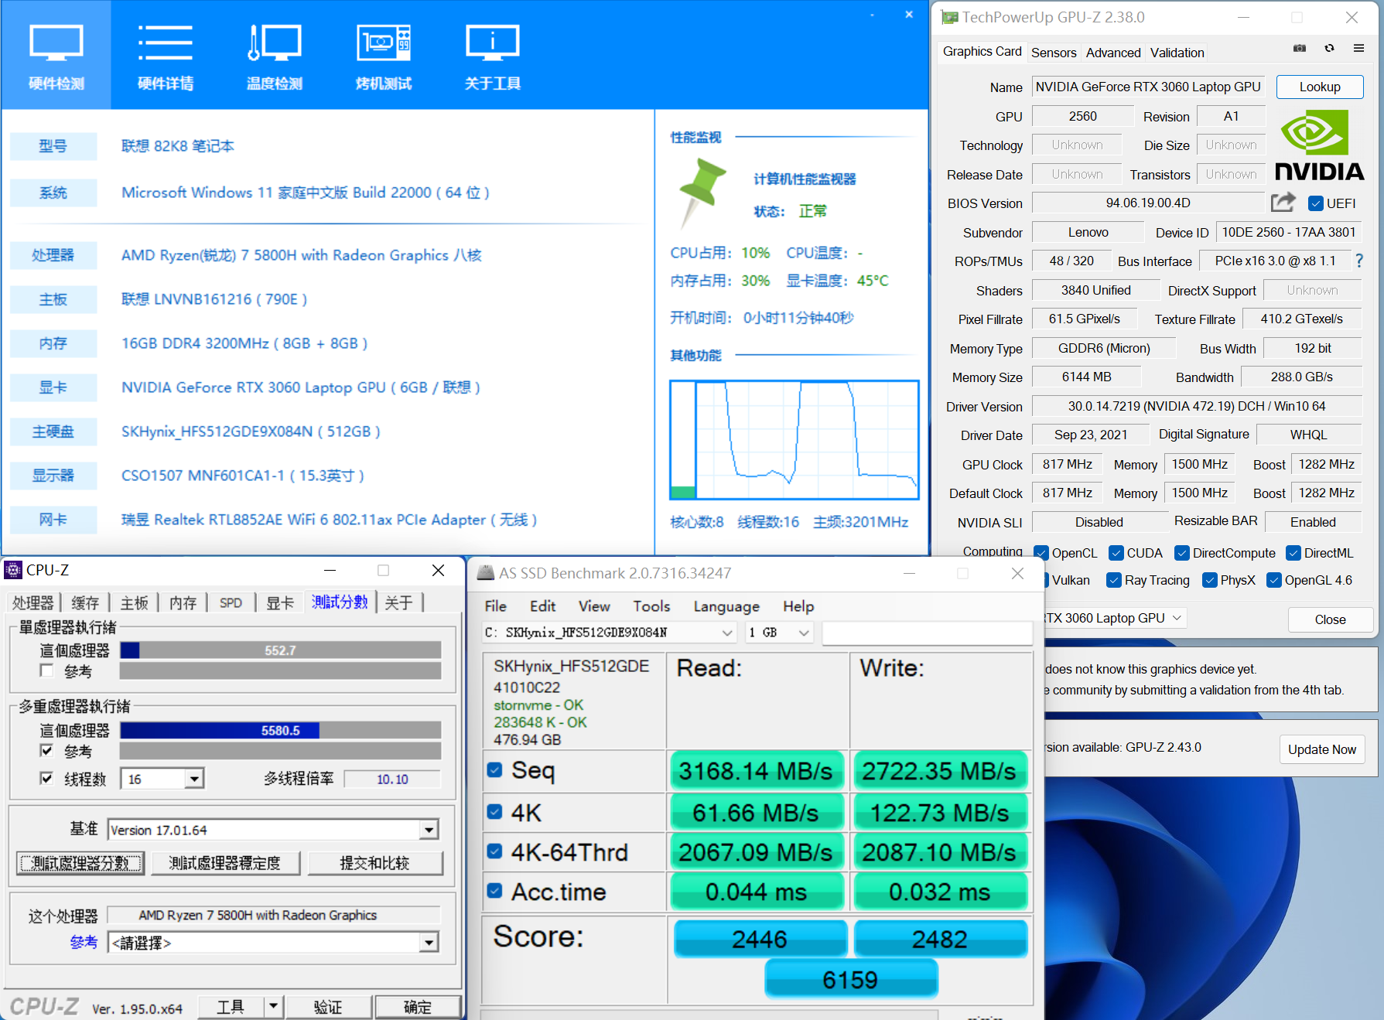Click the AS SSD Benchmark title icon

[486, 573]
